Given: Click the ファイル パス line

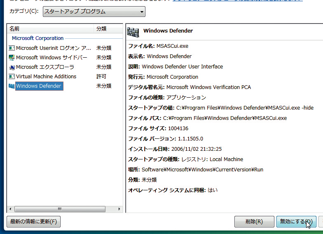Looking at the screenshot, I should 208,118.
